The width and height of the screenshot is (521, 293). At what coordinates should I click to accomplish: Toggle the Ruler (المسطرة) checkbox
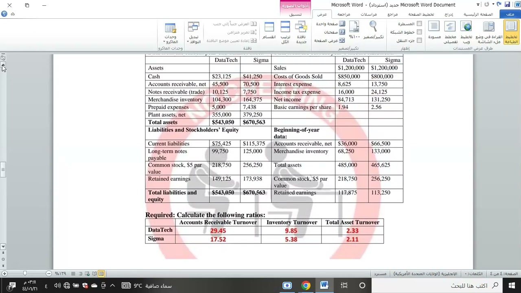pos(419,24)
